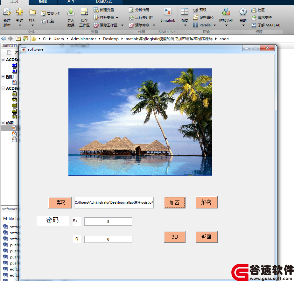This screenshot has height=281, width=294.
Task: Click the 社区 (Community) icon
Action: tap(254, 10)
